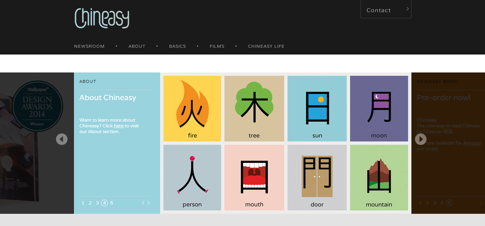Open the mouth character tile

point(254,178)
